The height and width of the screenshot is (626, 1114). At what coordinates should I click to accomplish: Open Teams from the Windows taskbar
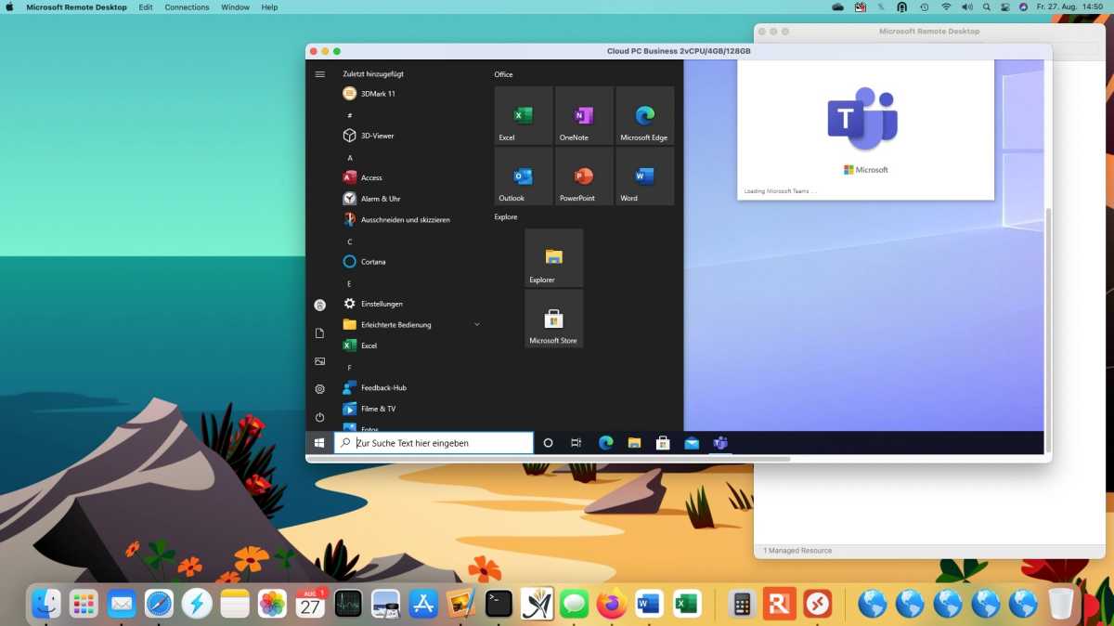coord(720,443)
